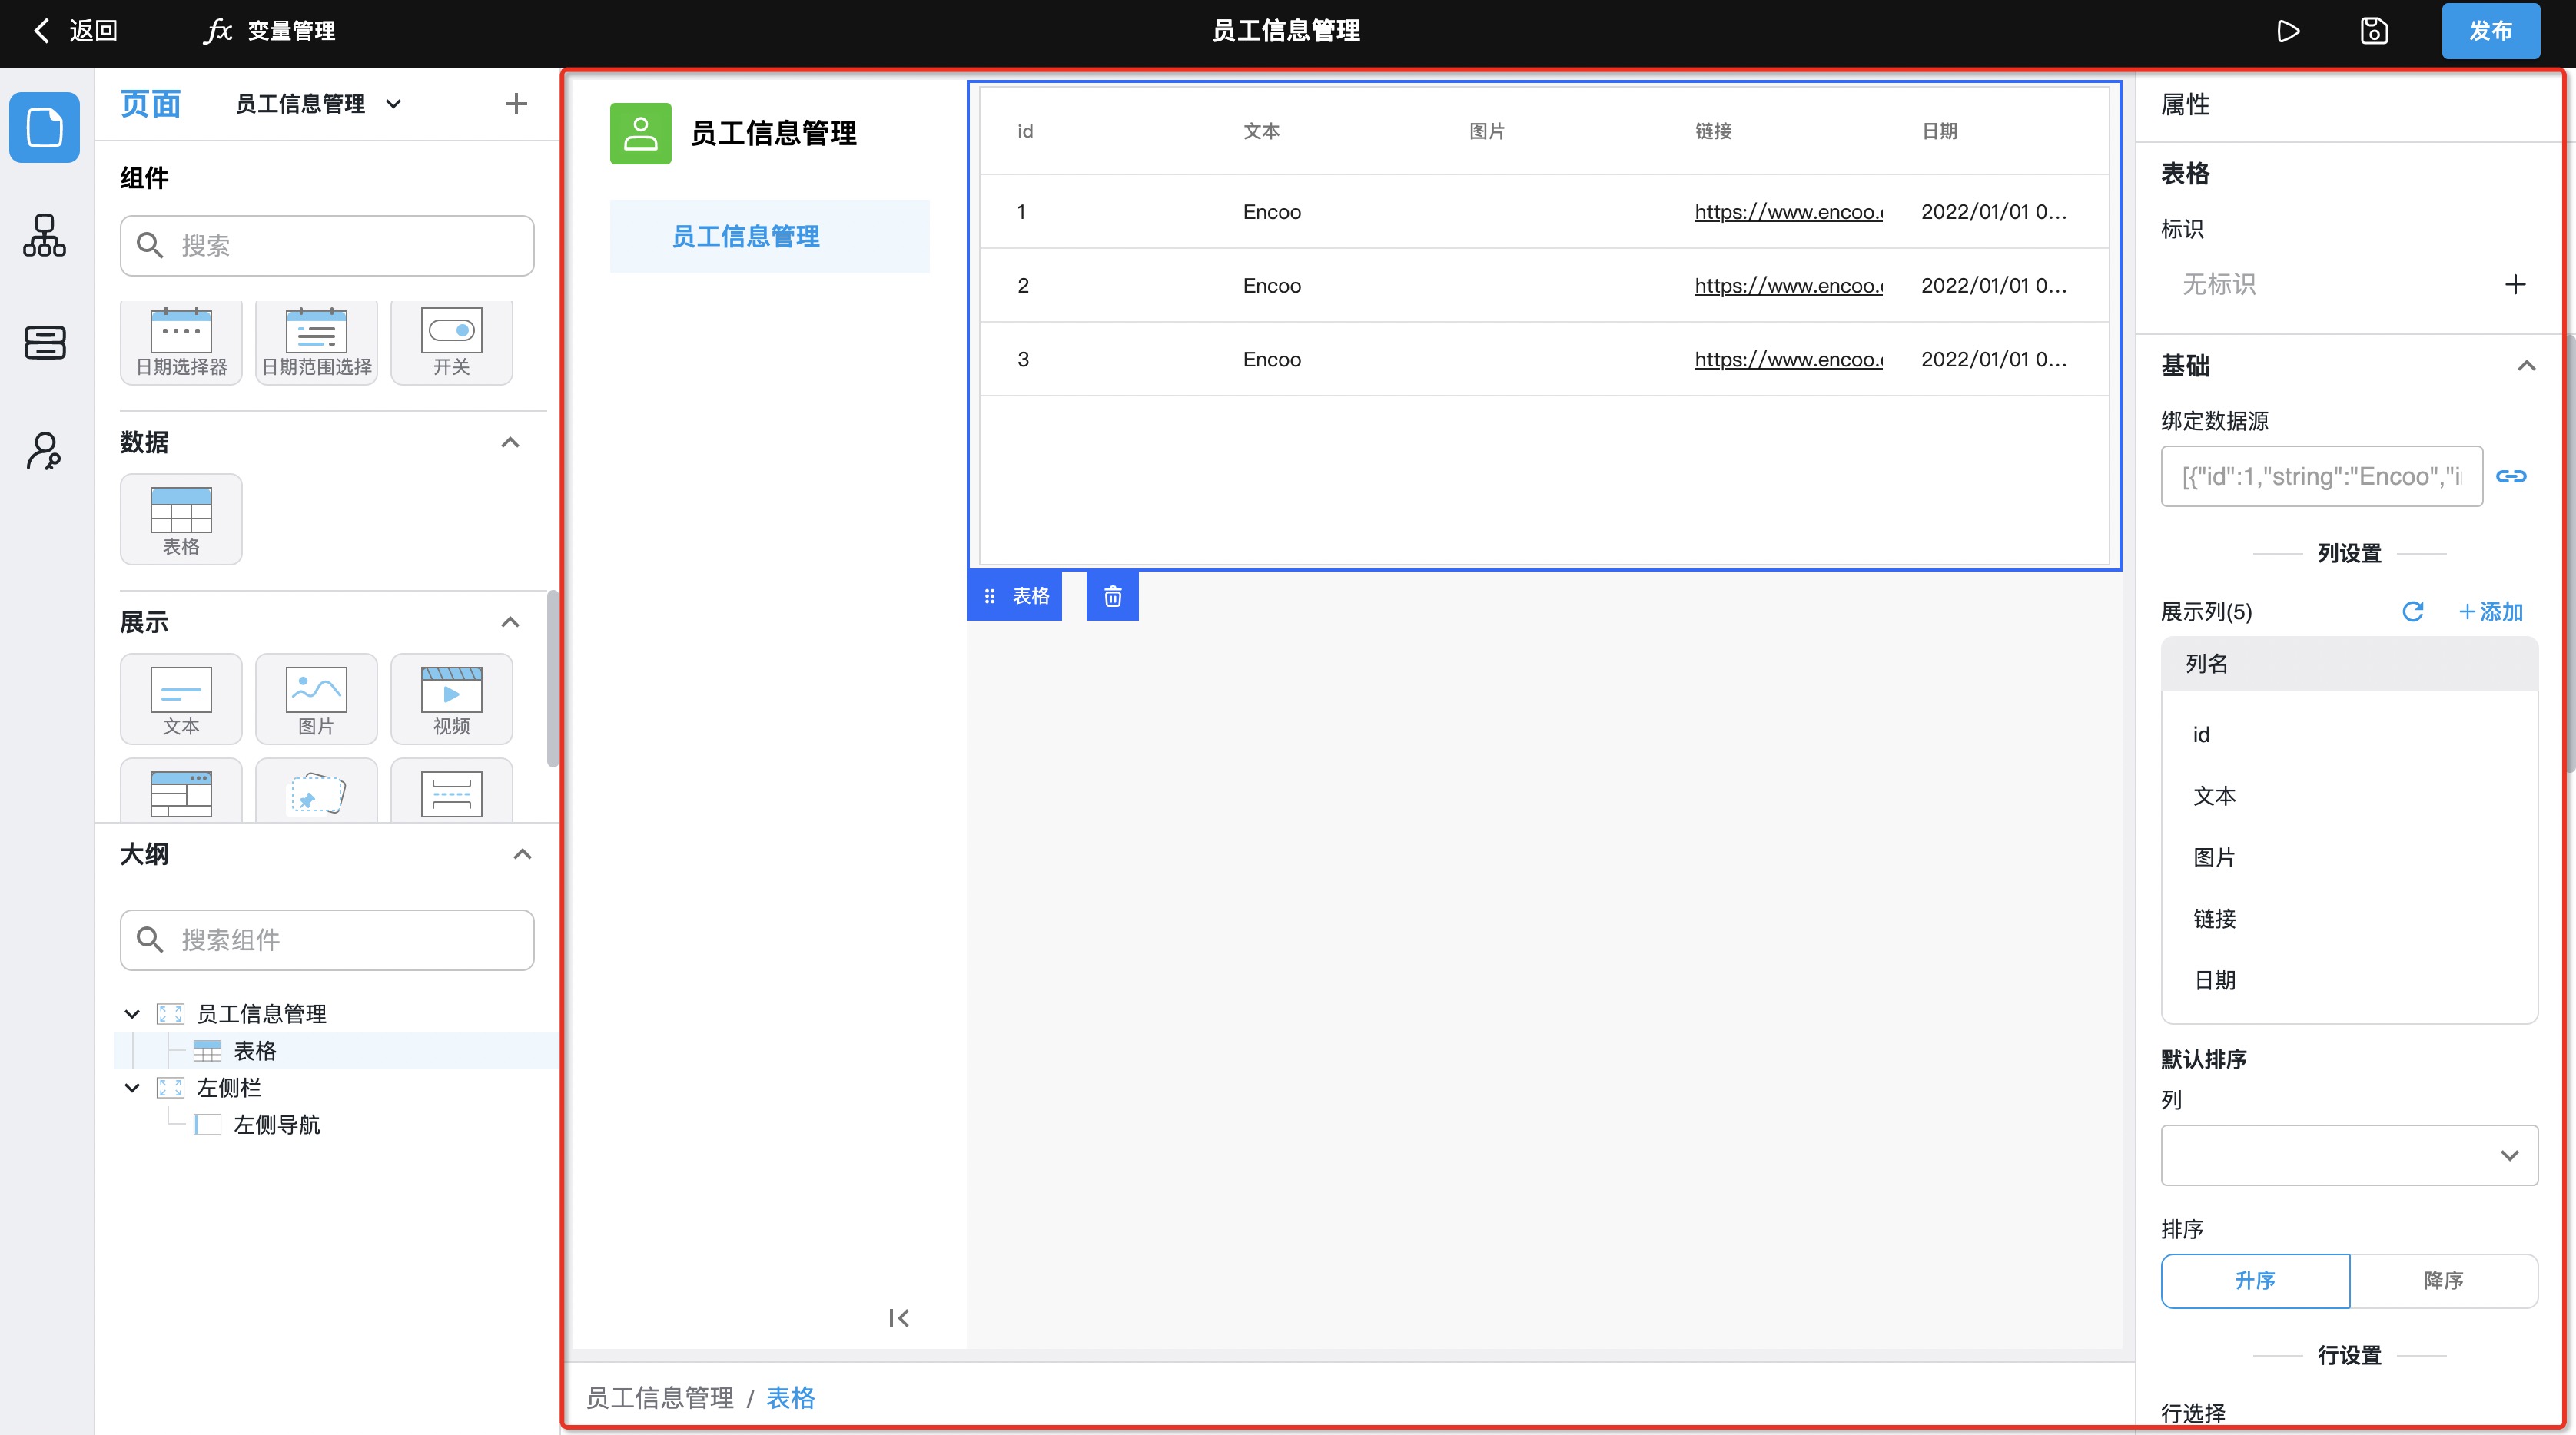Select the 文本 row in 列名 list
Screen dimensions: 2576x1435
click(2349, 797)
